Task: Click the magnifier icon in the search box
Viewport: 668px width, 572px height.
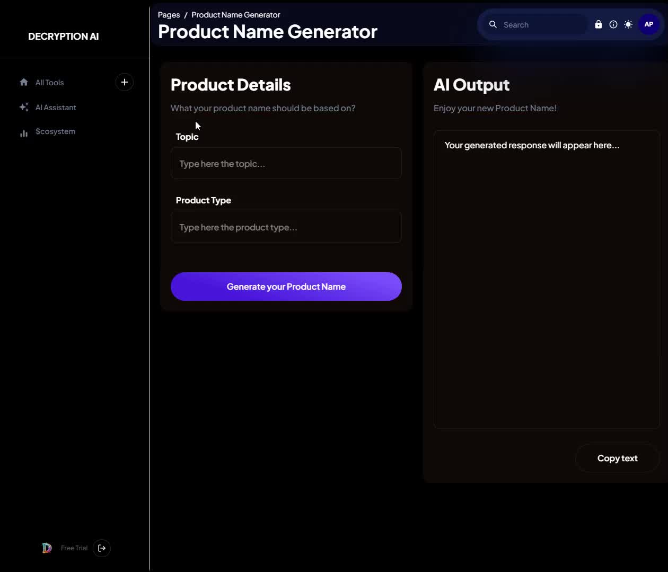Action: (493, 24)
